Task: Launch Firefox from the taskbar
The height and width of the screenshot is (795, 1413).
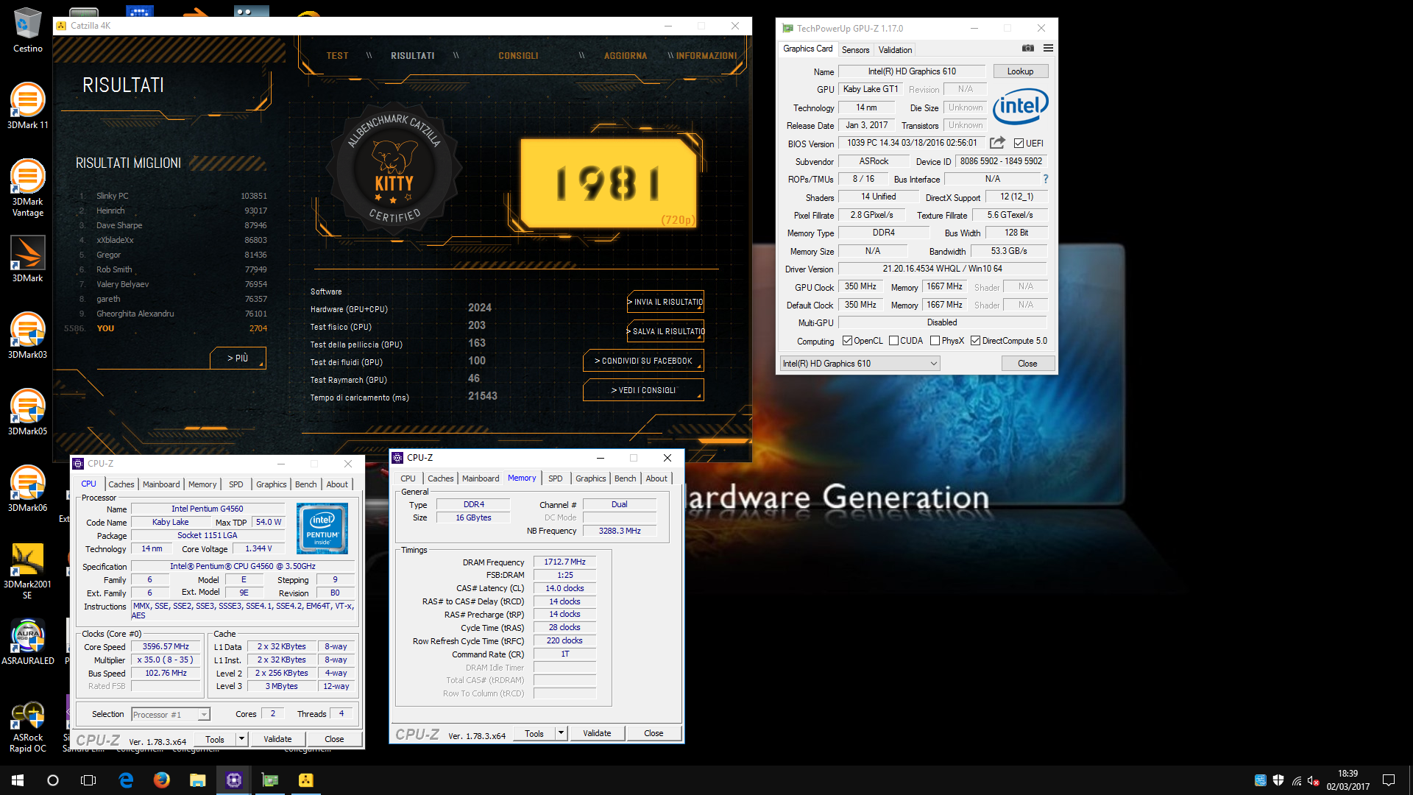Action: coord(162,780)
